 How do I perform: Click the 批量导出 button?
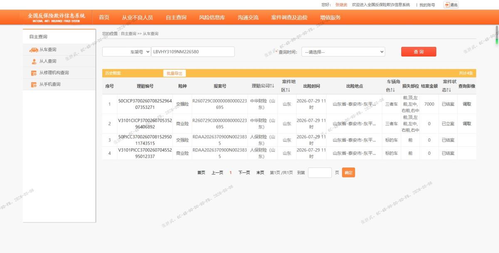pos(175,73)
